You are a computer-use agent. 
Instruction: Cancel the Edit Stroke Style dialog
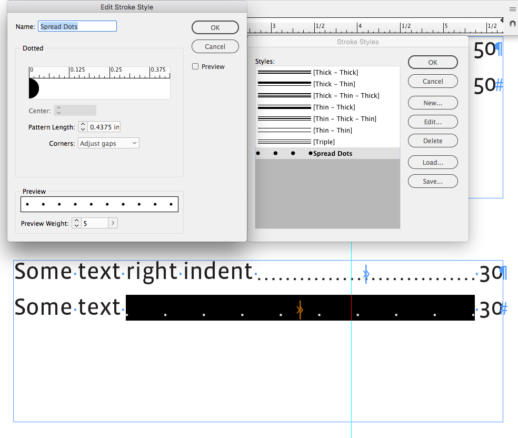tap(215, 46)
